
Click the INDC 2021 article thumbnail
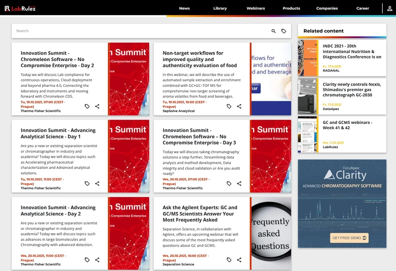click(x=308, y=58)
